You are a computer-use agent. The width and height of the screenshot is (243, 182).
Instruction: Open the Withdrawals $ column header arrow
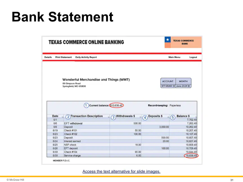click(x=140, y=117)
